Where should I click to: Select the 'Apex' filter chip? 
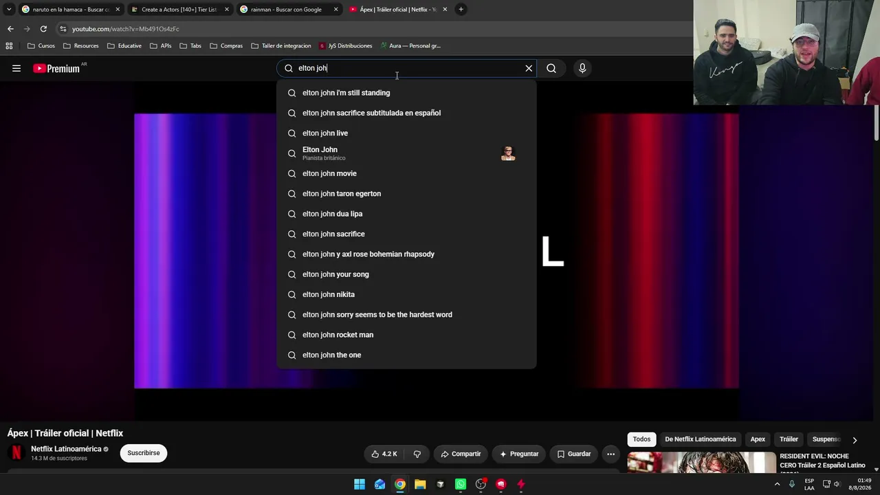click(x=758, y=439)
